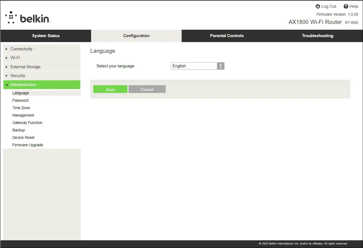Click the Language page heading
Screen dimensions: 363x248
103,51
